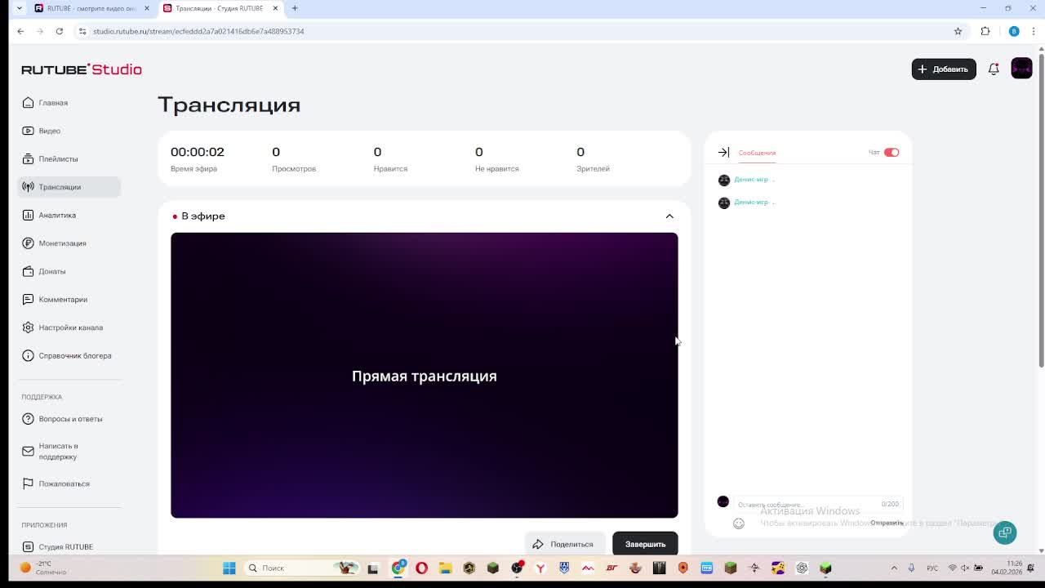
Task: Open the channel avatar menu
Action: coord(1021,69)
